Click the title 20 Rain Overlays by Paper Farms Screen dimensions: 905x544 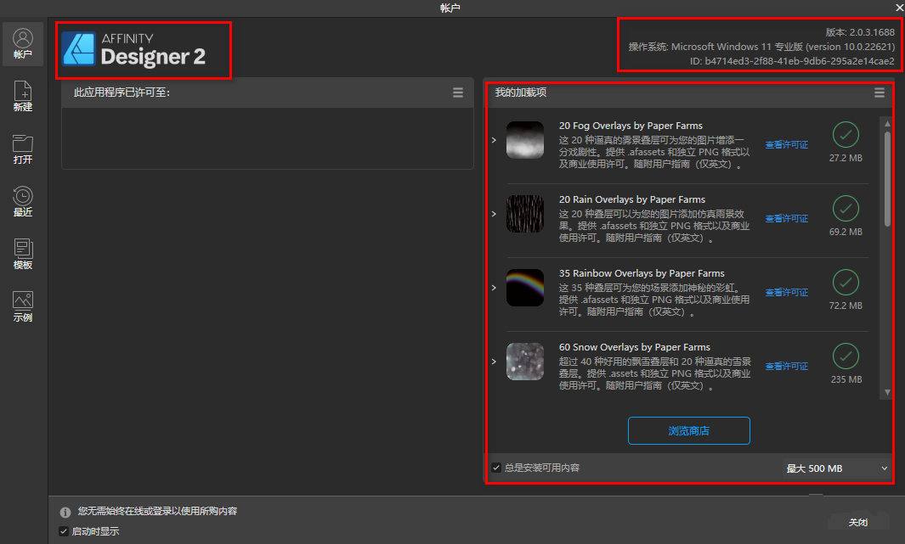[x=632, y=199]
